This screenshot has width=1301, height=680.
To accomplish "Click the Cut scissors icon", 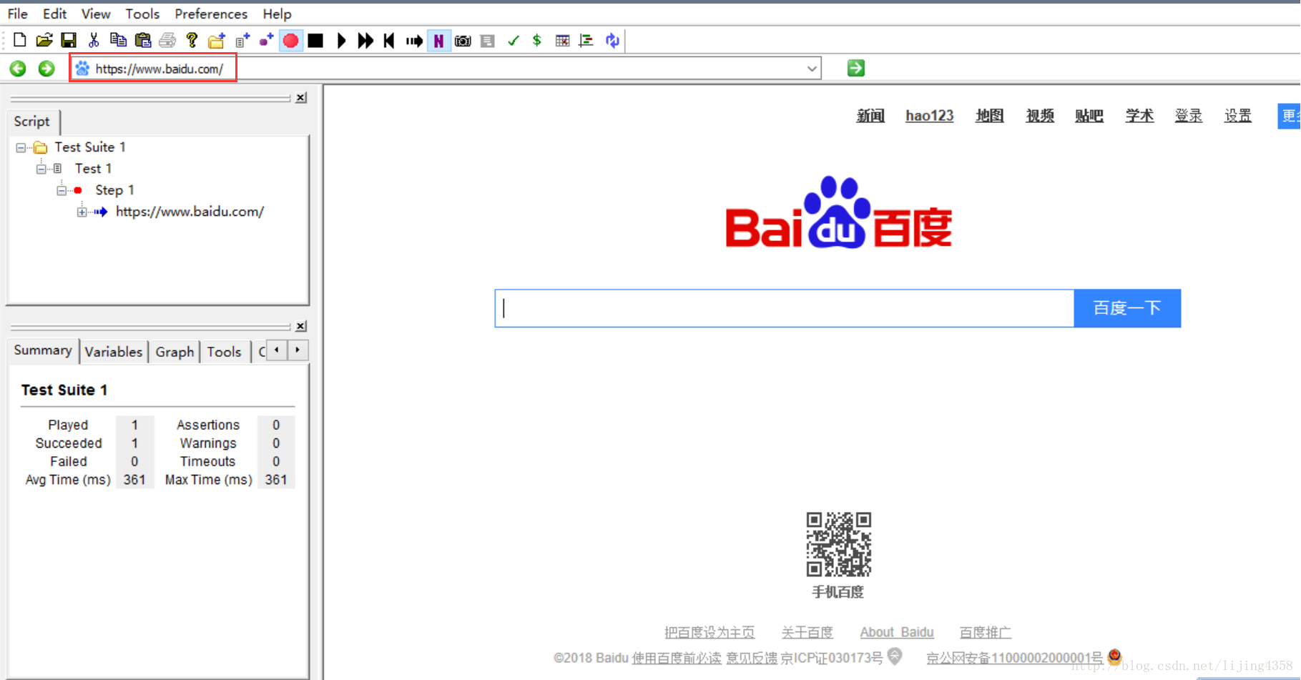I will [x=94, y=40].
